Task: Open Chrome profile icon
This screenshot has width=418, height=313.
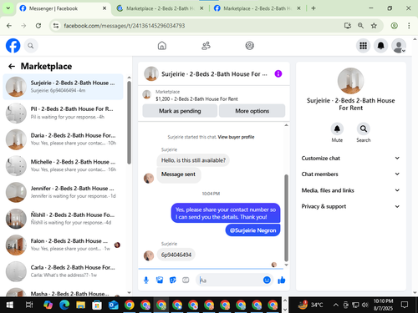Action: pyautogui.click(x=394, y=26)
